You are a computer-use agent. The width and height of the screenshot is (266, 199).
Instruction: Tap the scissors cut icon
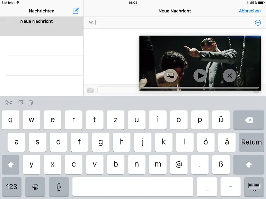(9, 103)
